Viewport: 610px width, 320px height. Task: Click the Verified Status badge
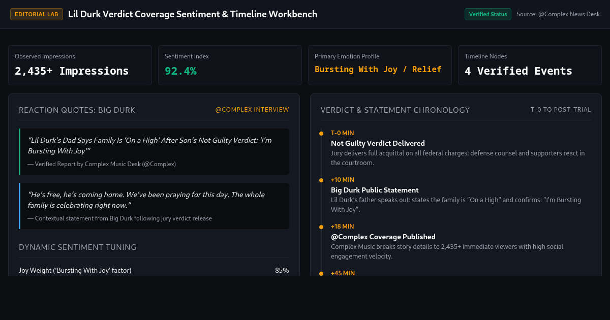(x=487, y=14)
